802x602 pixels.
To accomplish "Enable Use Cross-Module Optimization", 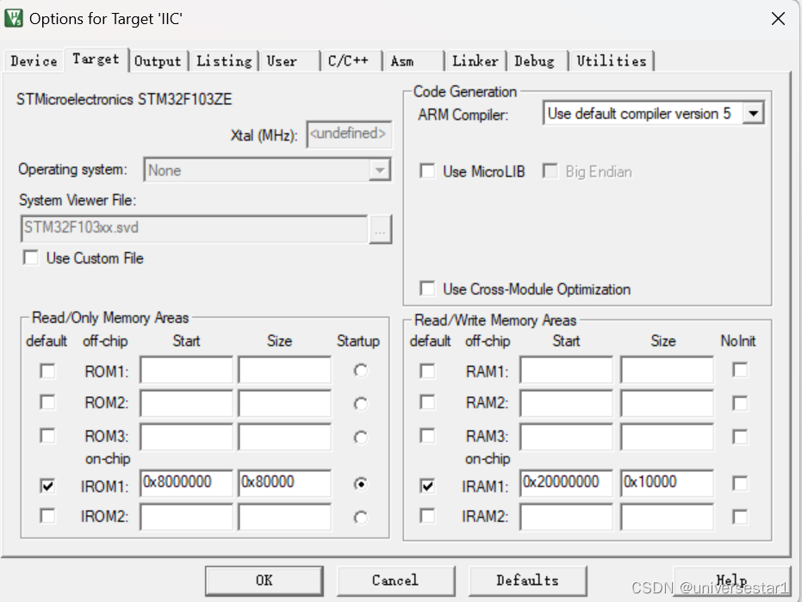I will pos(427,289).
